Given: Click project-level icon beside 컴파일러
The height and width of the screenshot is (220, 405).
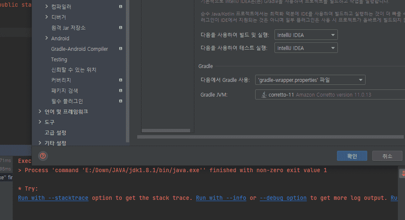Looking at the screenshot, I should 120,6.
